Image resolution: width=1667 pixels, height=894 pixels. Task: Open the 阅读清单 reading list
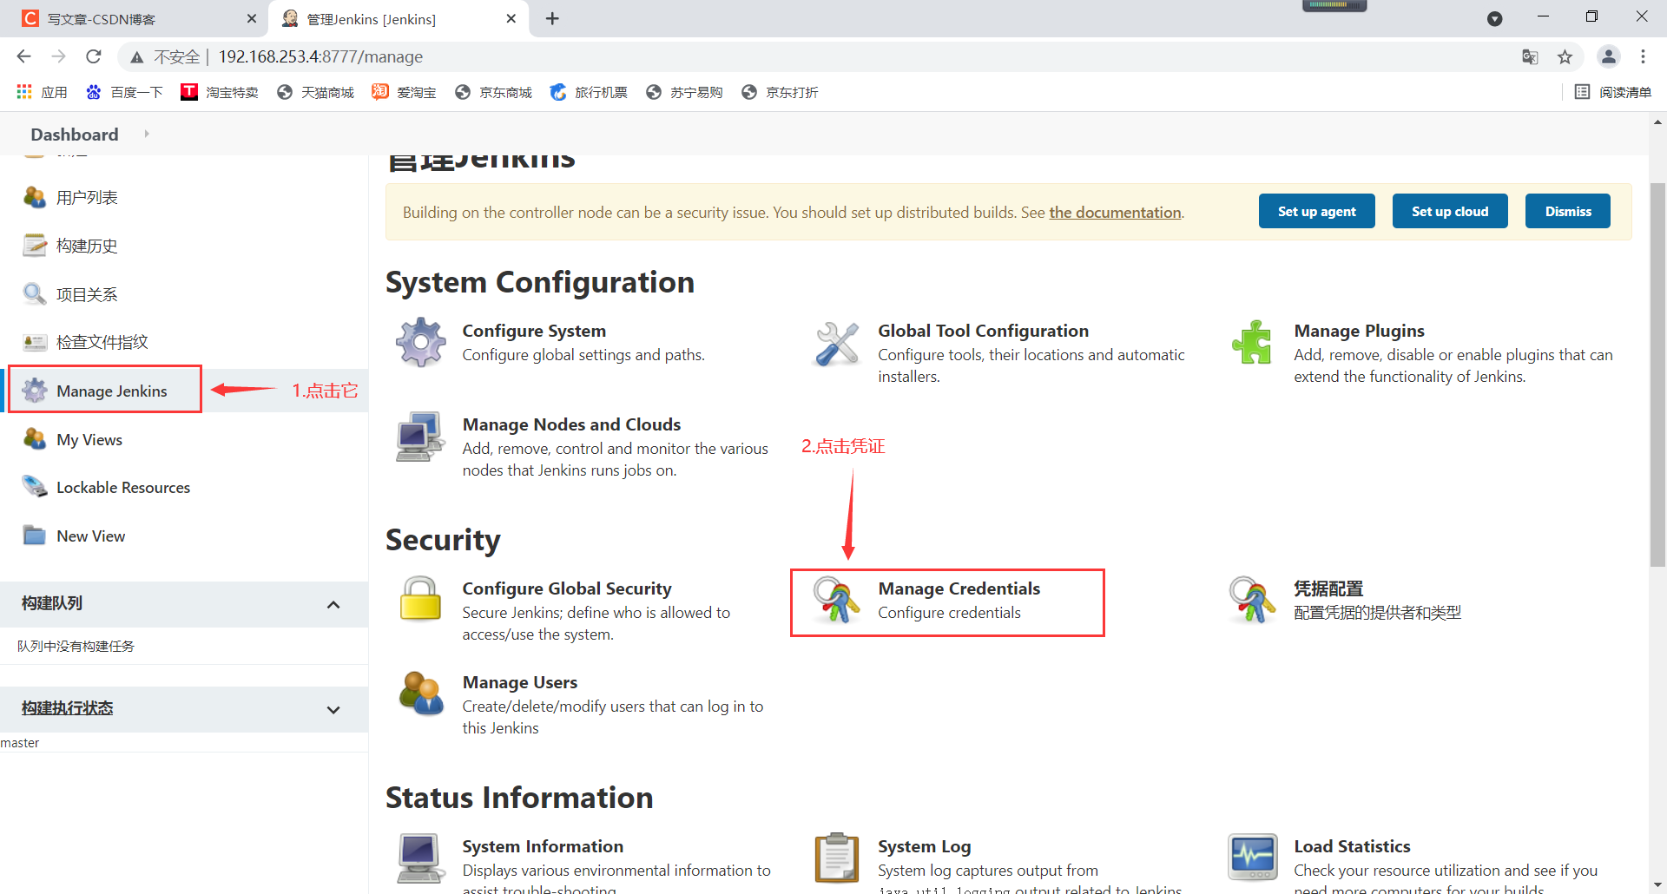[x=1613, y=92]
